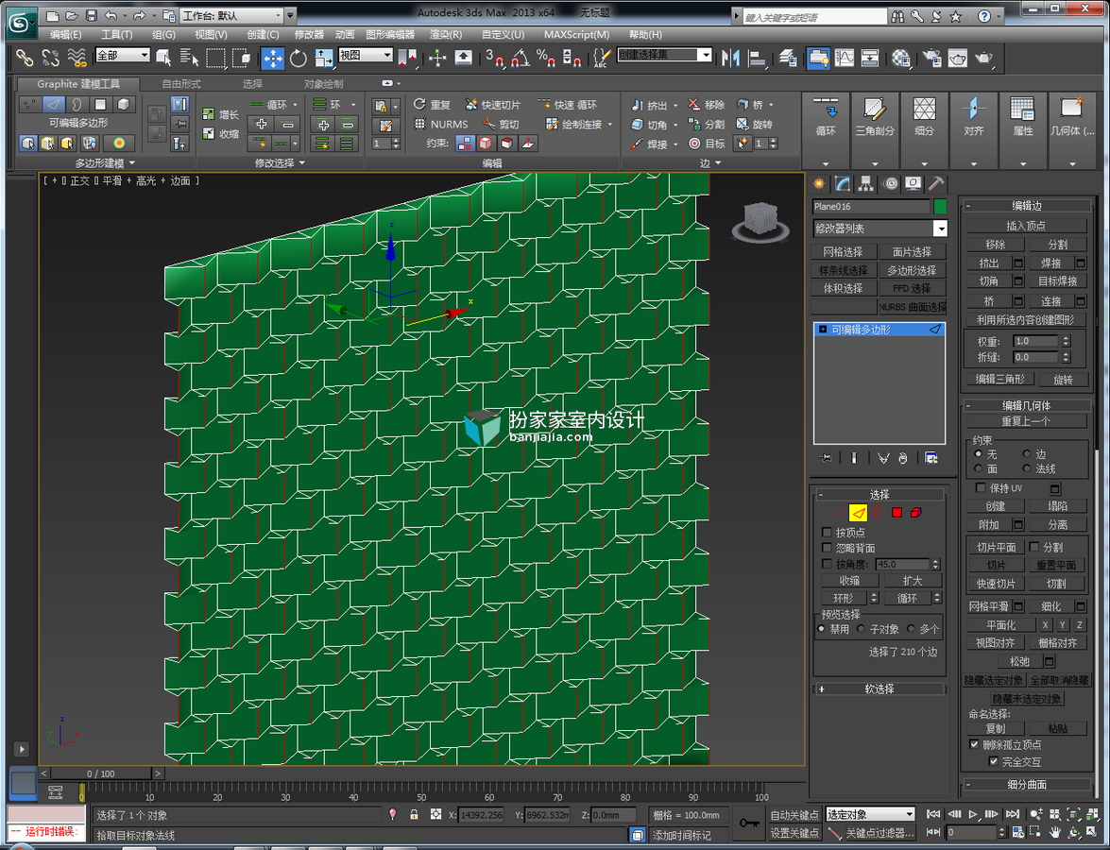Viewport: 1110px width, 850px height.
Task: Open the Material Editor icon
Action: tap(900, 58)
